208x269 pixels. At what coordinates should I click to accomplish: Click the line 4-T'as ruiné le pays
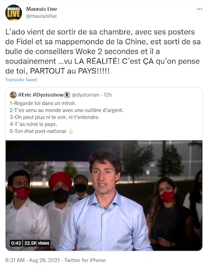[x=33, y=124]
